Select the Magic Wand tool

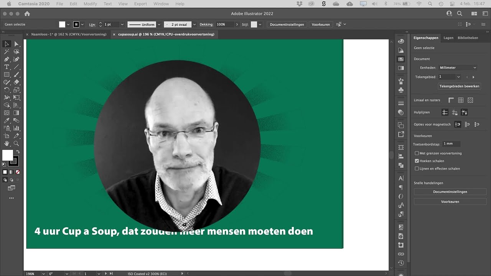[7, 52]
